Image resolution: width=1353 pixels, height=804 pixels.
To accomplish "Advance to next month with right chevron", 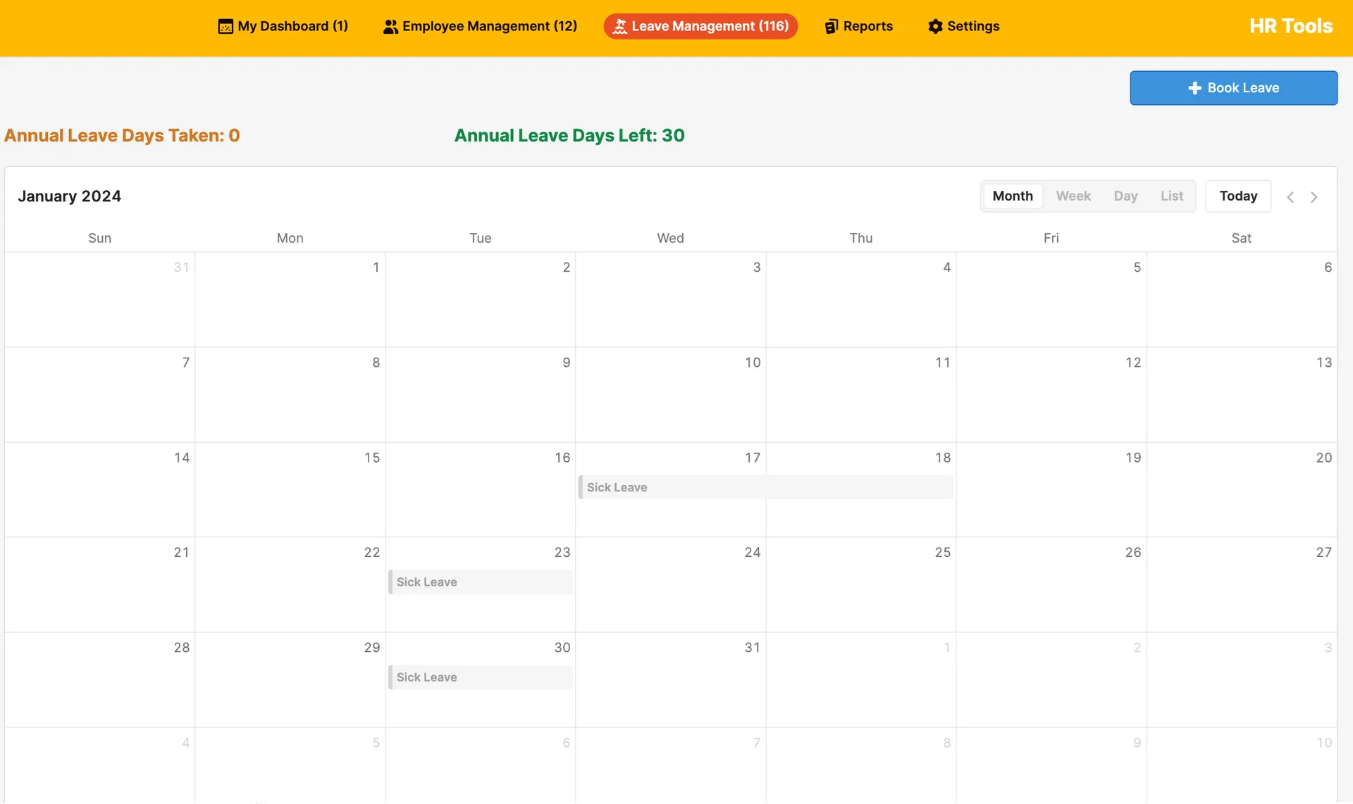I will (x=1314, y=197).
